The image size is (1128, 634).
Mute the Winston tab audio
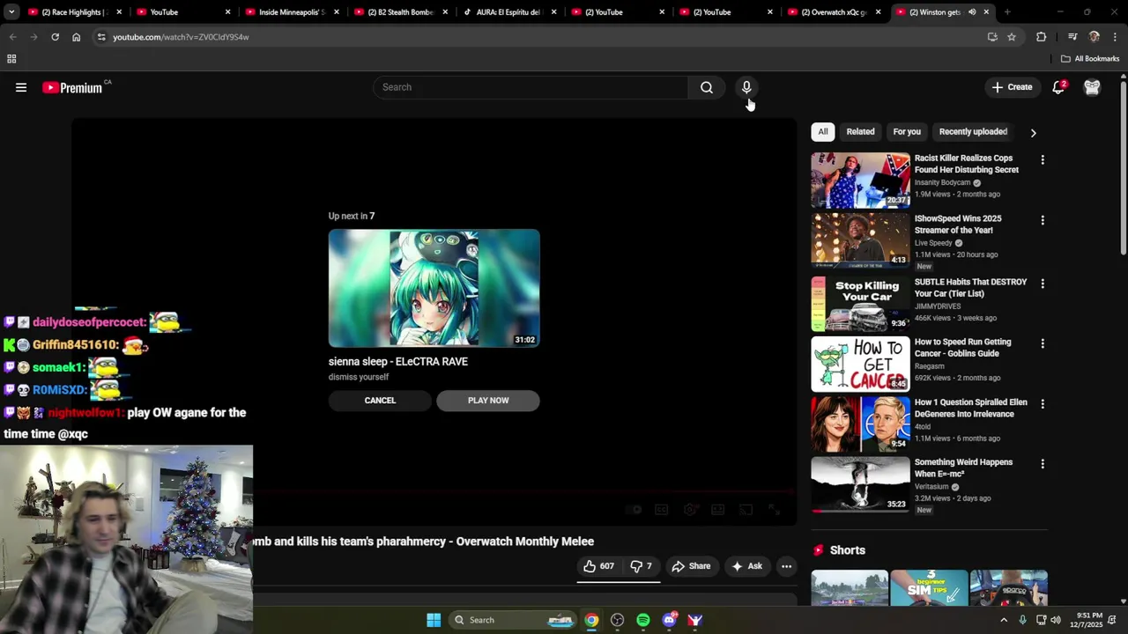[972, 12]
